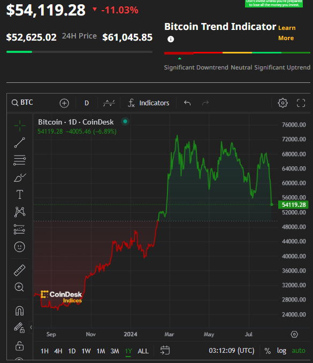Click the Neutral trend label
Viewport: 313px width, 363px height.
pos(241,67)
